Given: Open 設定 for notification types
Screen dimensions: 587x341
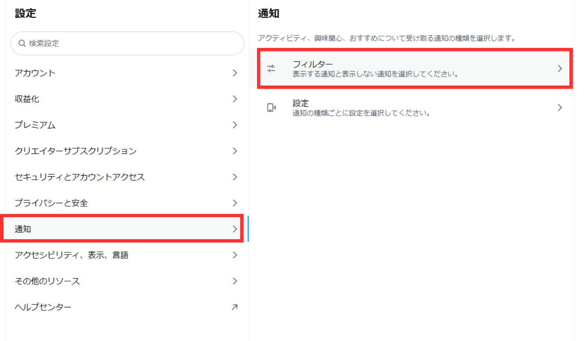Looking at the screenshot, I should tap(361, 108).
